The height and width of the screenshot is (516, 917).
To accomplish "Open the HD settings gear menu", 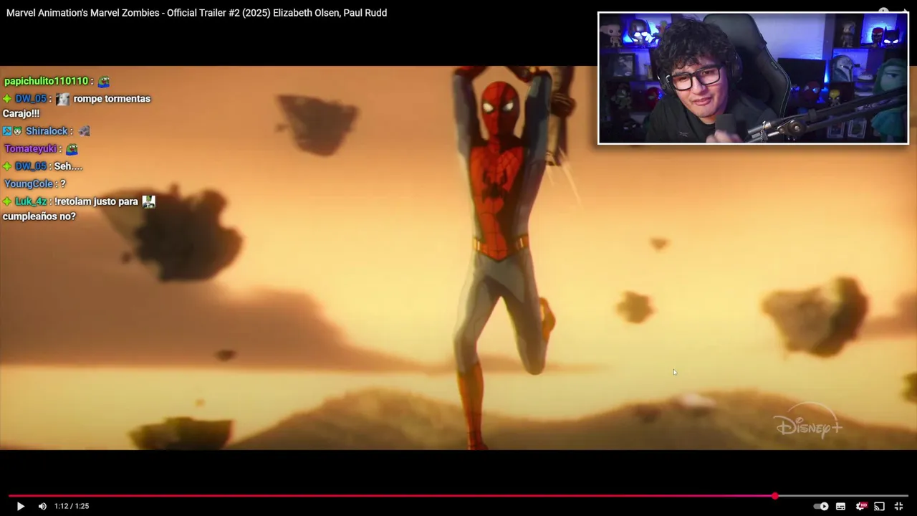I will pyautogui.click(x=860, y=506).
